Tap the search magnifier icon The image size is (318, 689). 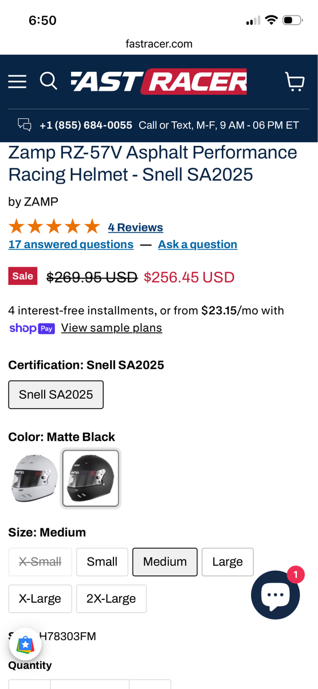pyautogui.click(x=49, y=82)
